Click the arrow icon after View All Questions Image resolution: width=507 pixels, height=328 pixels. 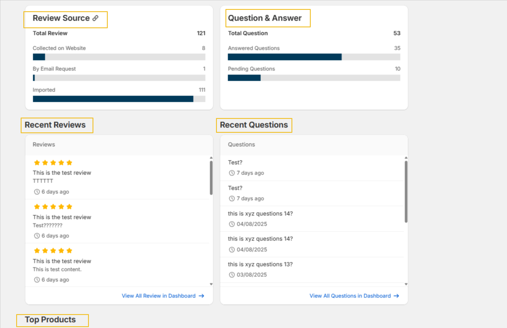[x=396, y=296]
